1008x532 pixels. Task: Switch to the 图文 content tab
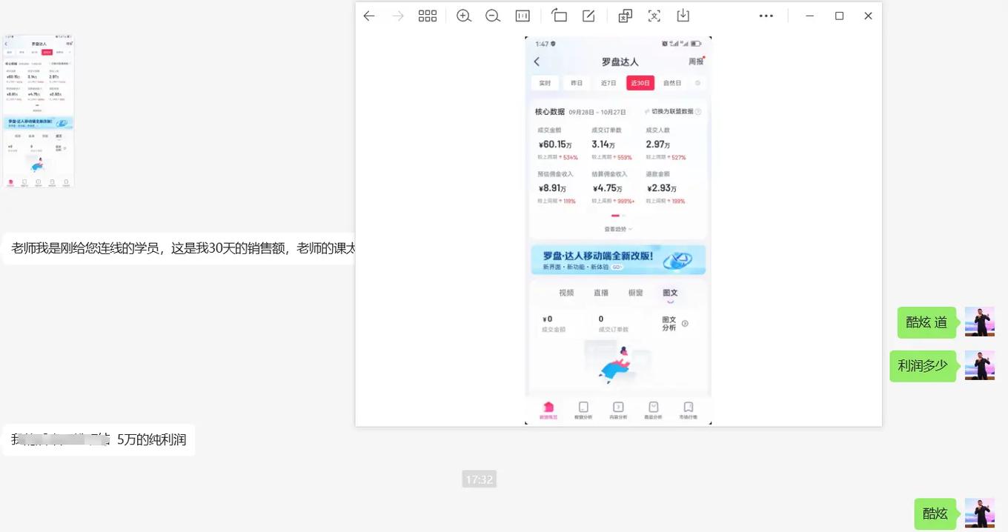click(670, 293)
